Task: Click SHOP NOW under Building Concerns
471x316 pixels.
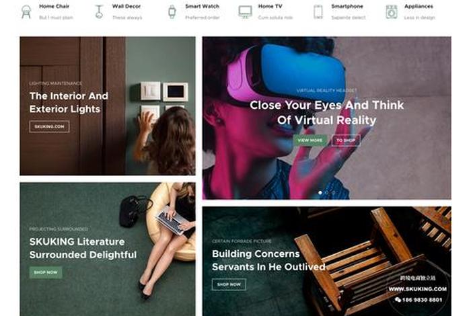Action: click(x=229, y=284)
